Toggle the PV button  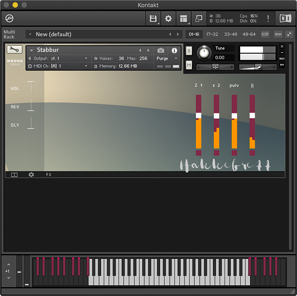tap(282, 65)
